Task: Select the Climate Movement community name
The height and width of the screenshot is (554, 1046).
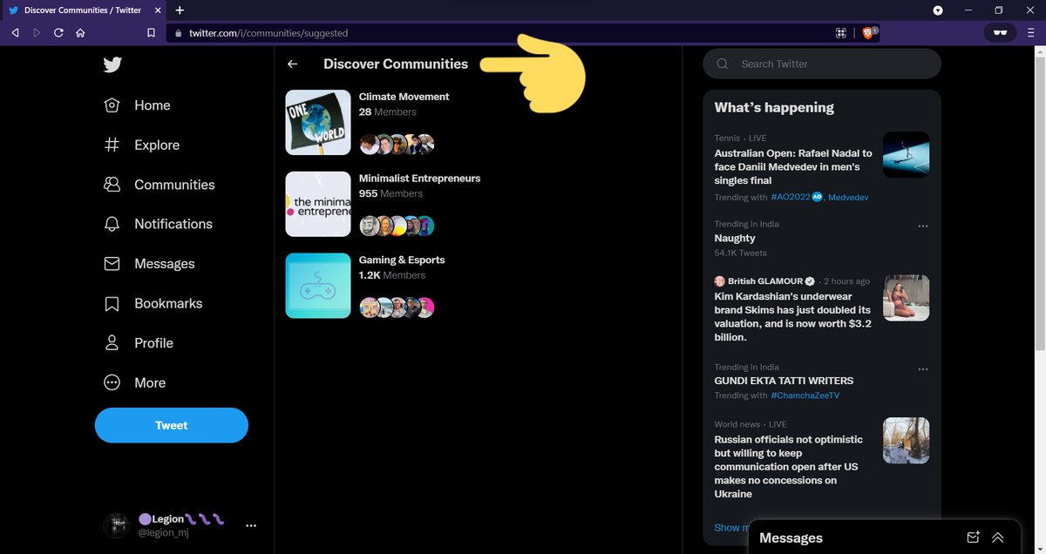Action: pyautogui.click(x=404, y=97)
